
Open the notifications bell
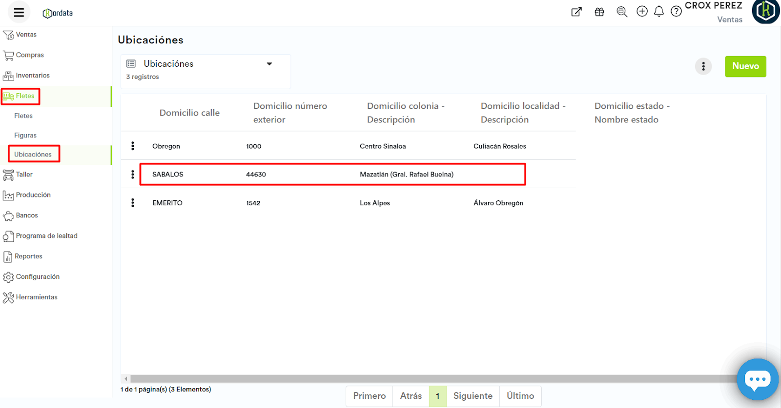[x=659, y=12]
